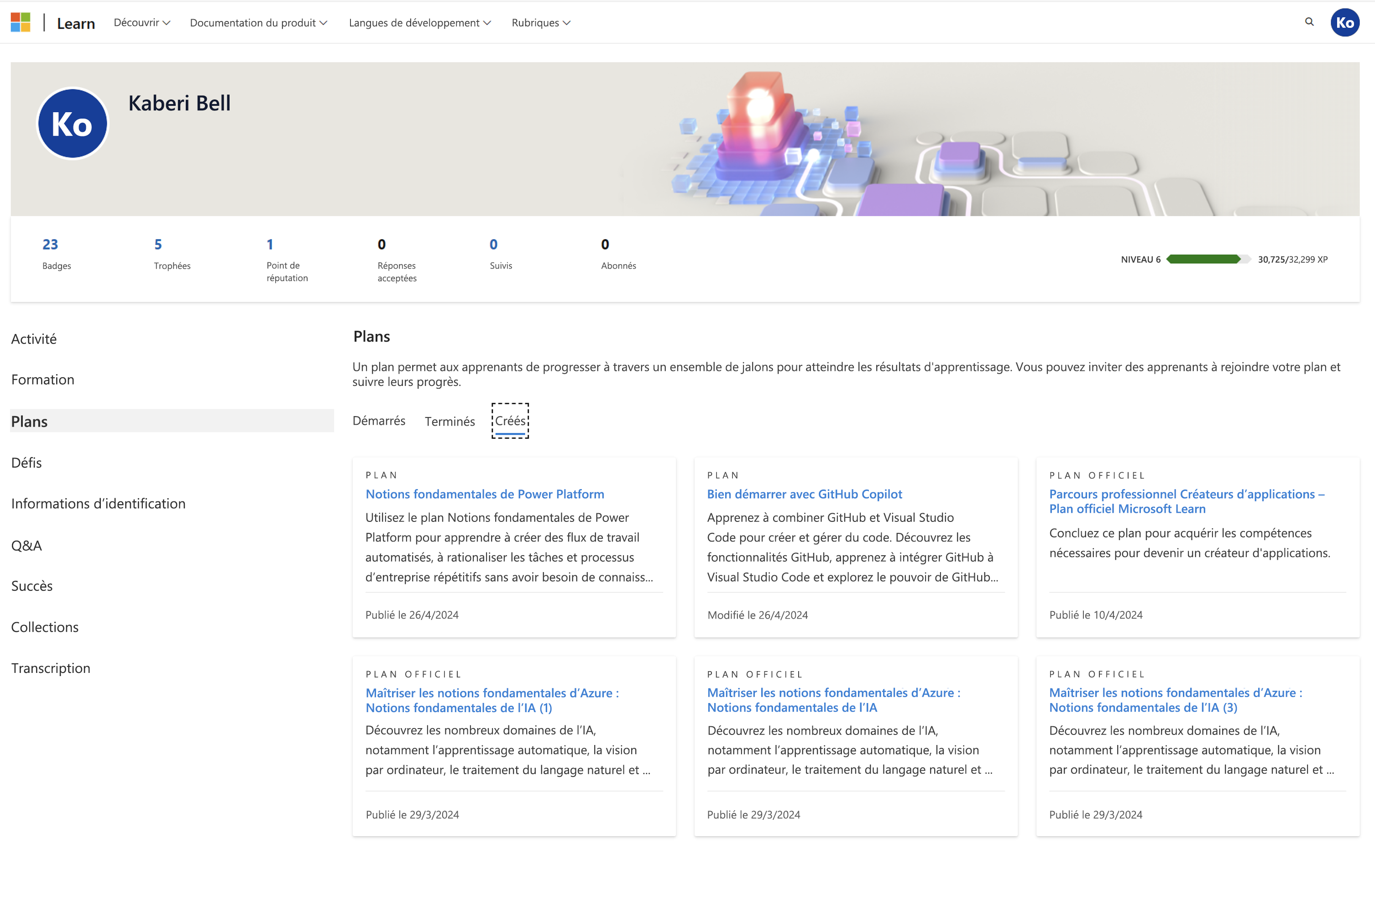Expand the Découvrir dropdown menu
The height and width of the screenshot is (922, 1375).
click(x=142, y=21)
